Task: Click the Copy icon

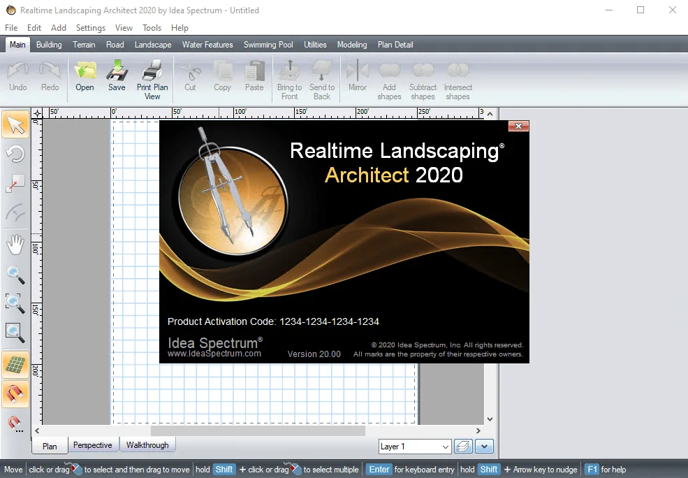Action: 222,71
